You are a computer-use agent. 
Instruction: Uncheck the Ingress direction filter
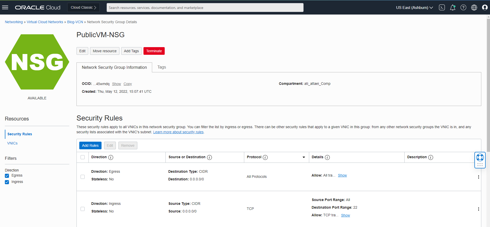point(7,182)
